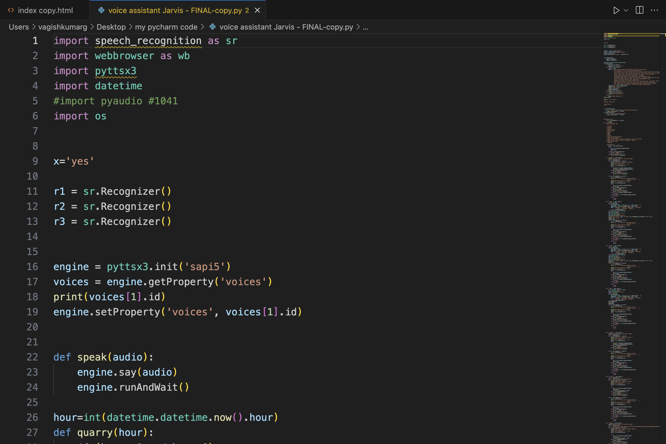Click problems count badge '2' on tab
Viewport: 666px width, 444px height.
pos(247,10)
